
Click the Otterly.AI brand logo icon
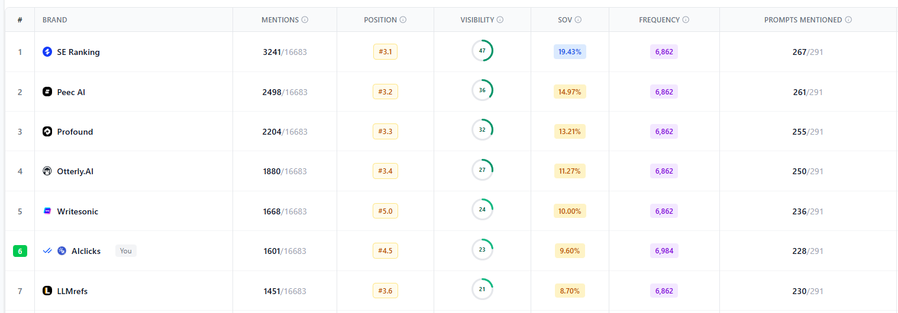(47, 171)
